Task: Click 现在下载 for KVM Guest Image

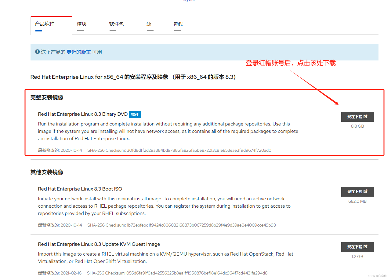Action: 356,247
